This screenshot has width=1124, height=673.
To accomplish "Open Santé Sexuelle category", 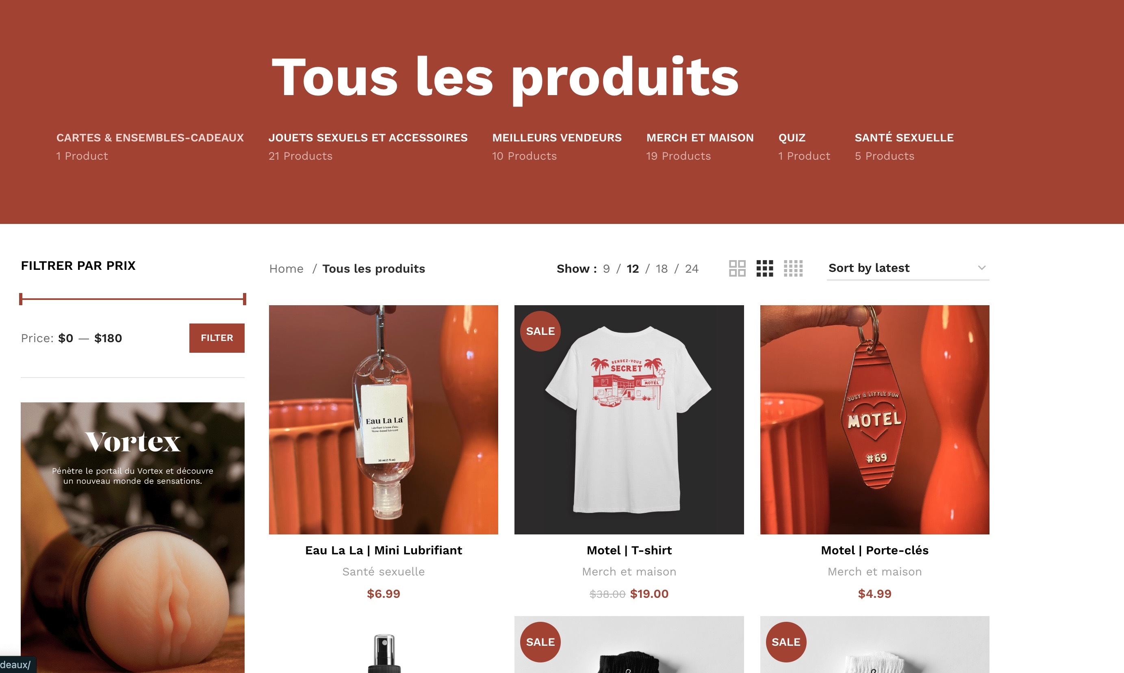I will pos(904,137).
